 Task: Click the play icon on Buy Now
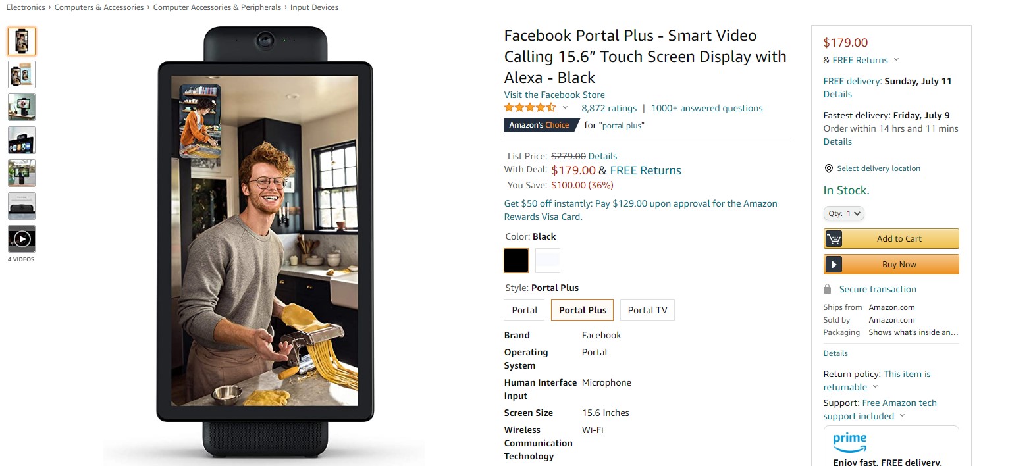(x=834, y=265)
